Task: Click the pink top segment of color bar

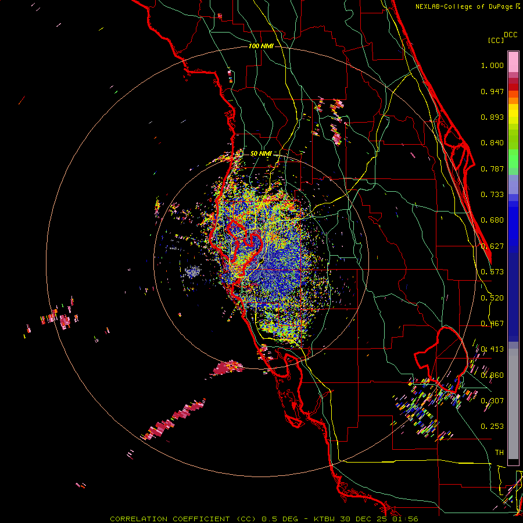Action: pos(513,62)
